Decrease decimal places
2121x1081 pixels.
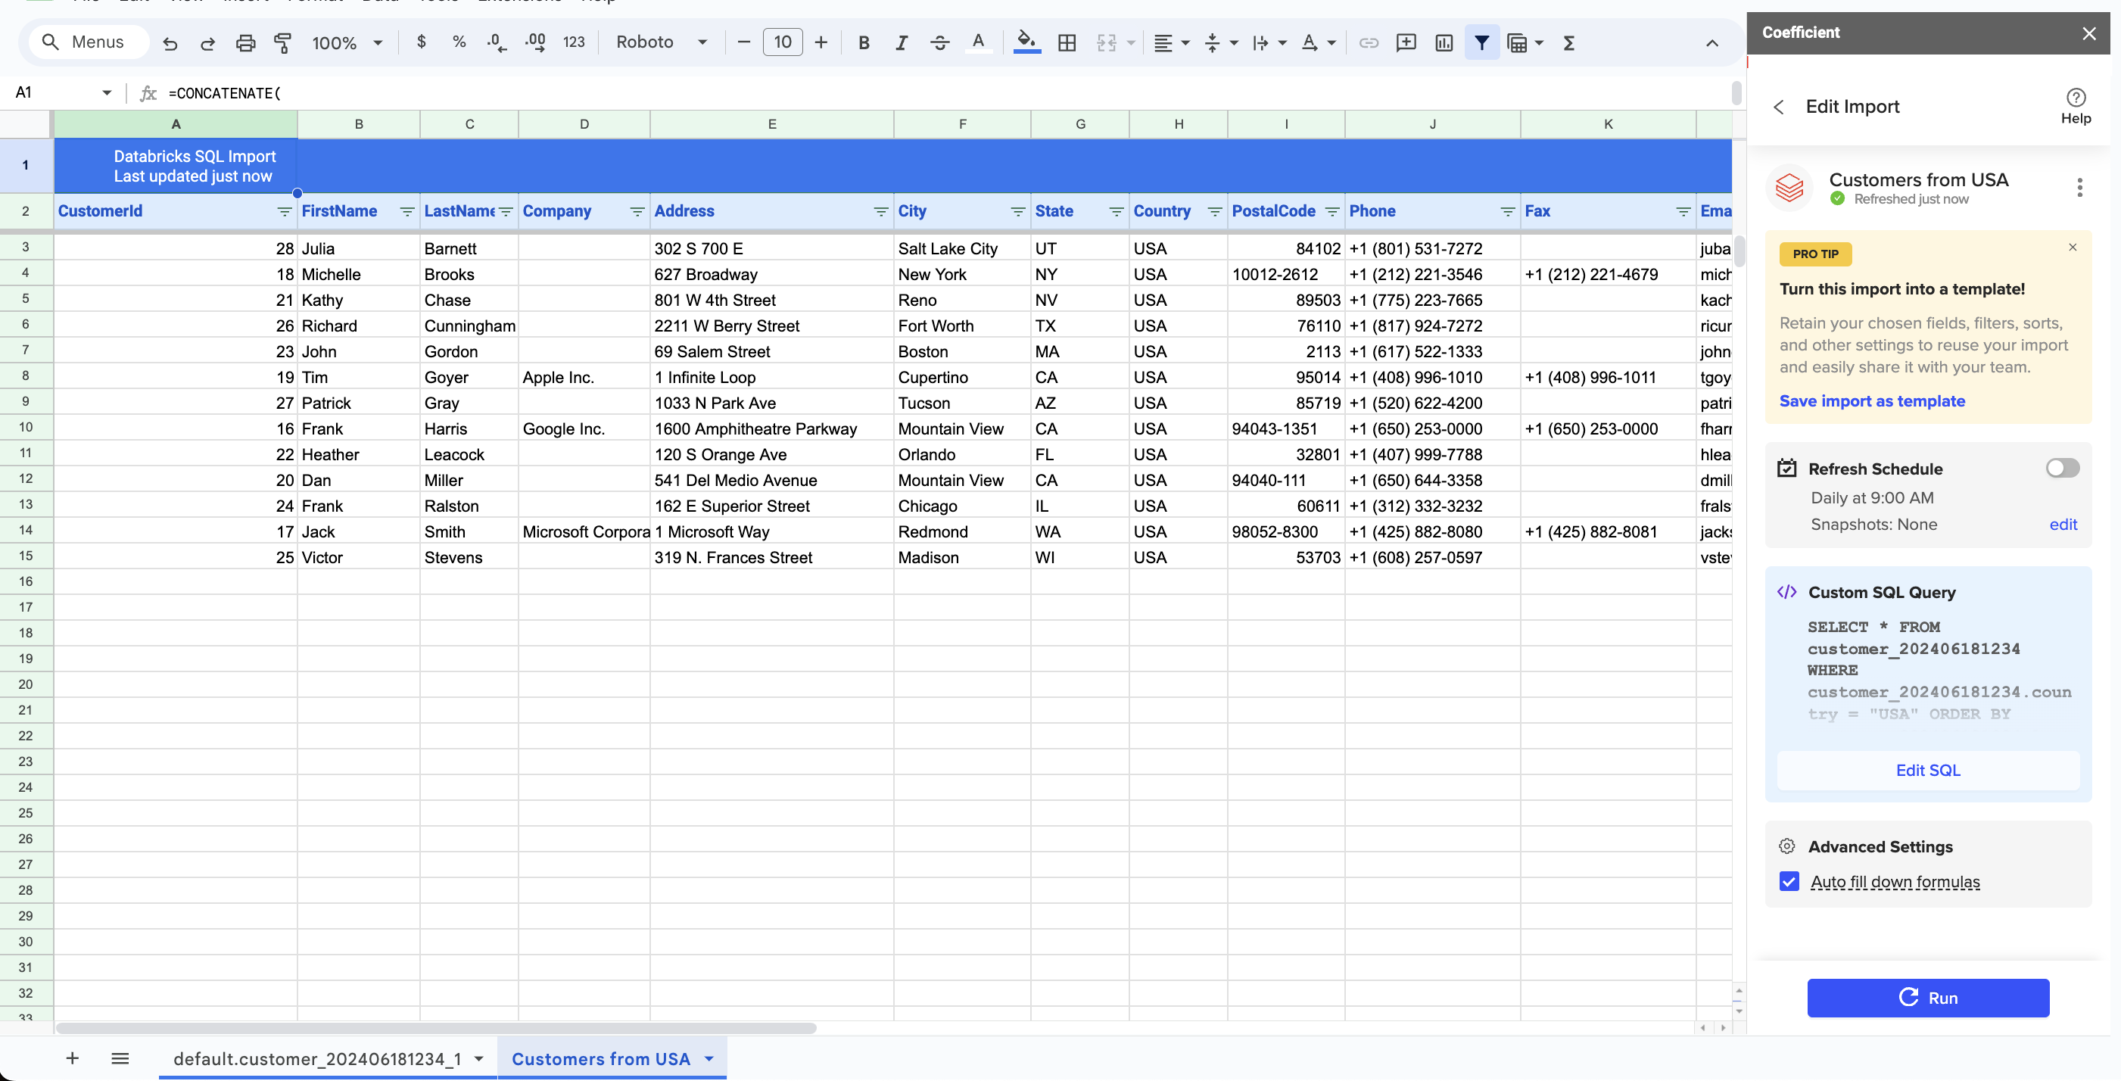point(497,42)
